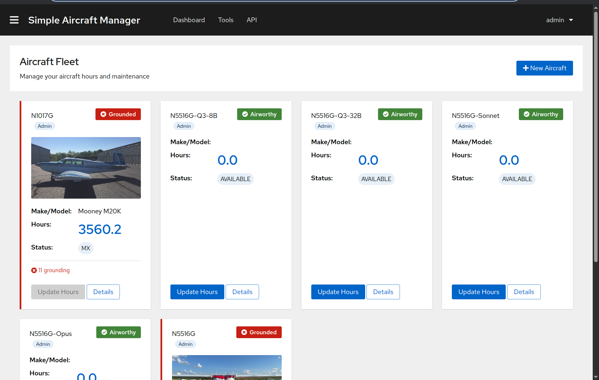
Task: Open Details for N5516G-Sonnet
Action: 524,292
